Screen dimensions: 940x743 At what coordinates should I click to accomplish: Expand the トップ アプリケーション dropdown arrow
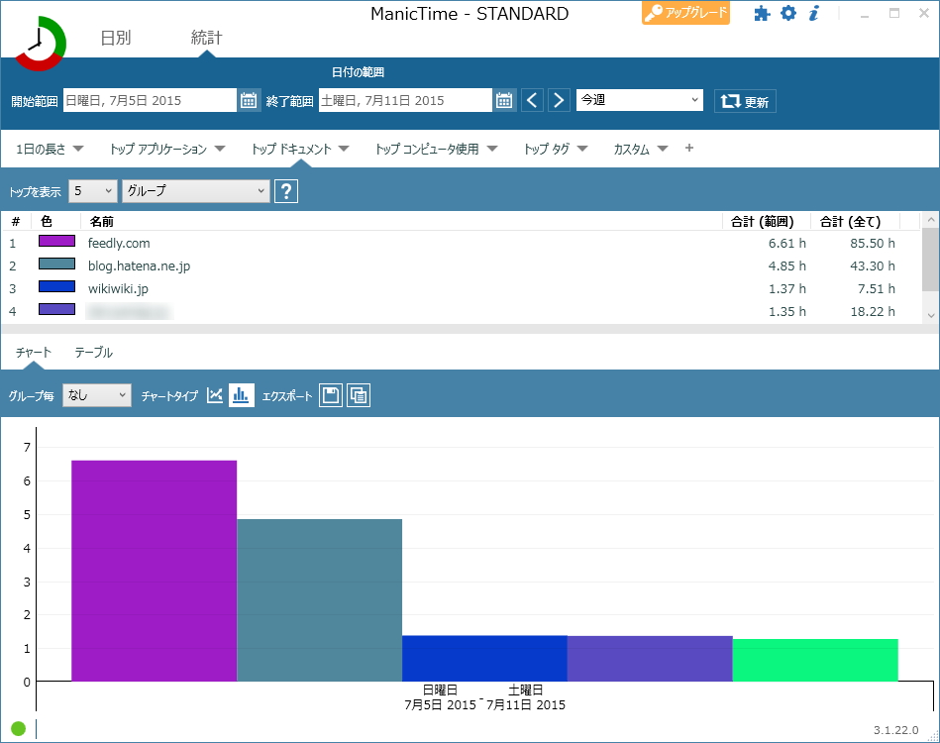[x=220, y=149]
